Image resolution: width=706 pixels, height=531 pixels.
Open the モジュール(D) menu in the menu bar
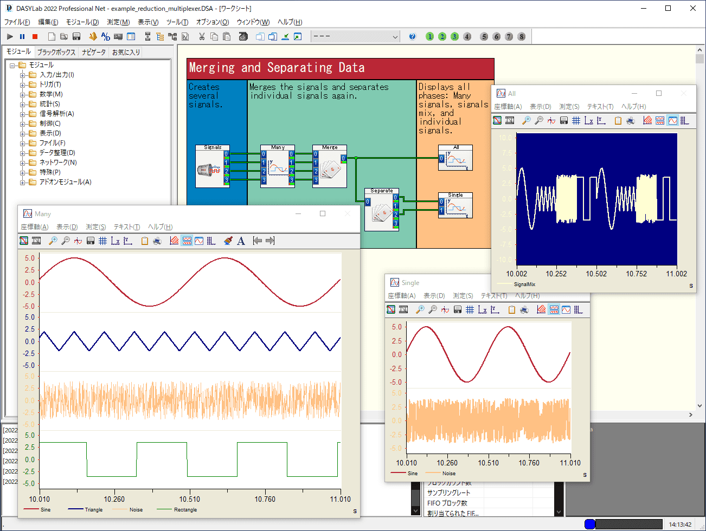point(82,22)
